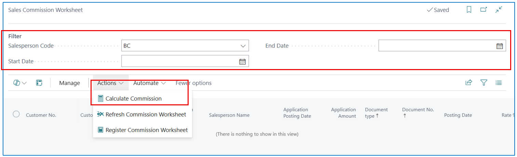
Task: Open Copilot icon dropdown in toolbar
Action: pos(20,83)
